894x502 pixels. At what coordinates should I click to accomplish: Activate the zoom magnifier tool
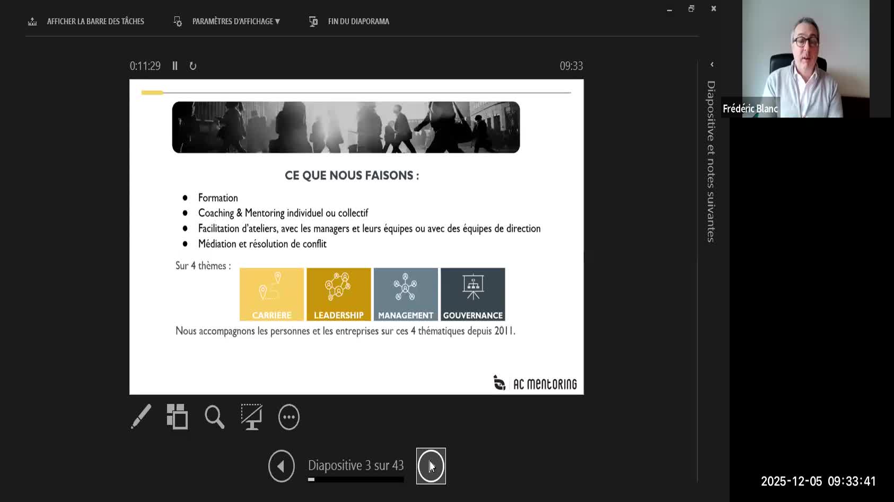[x=214, y=417]
